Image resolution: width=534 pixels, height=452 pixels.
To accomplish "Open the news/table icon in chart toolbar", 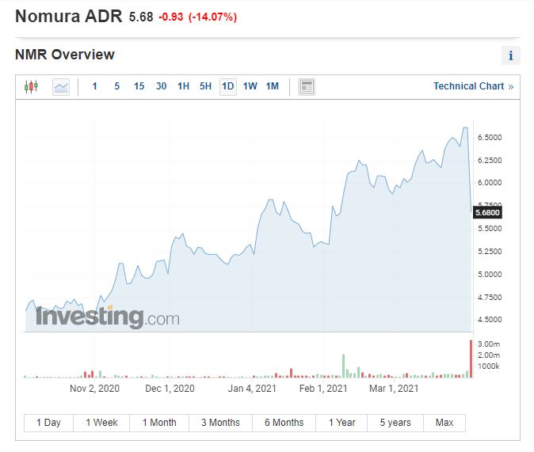I will point(307,86).
